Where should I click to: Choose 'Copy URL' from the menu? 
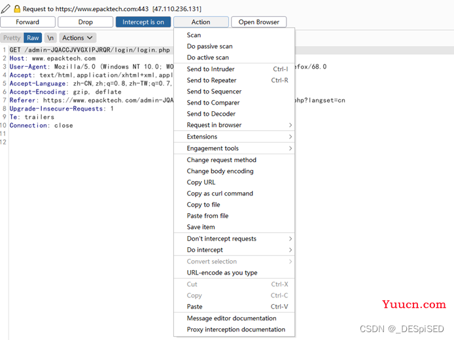pyautogui.click(x=234, y=182)
